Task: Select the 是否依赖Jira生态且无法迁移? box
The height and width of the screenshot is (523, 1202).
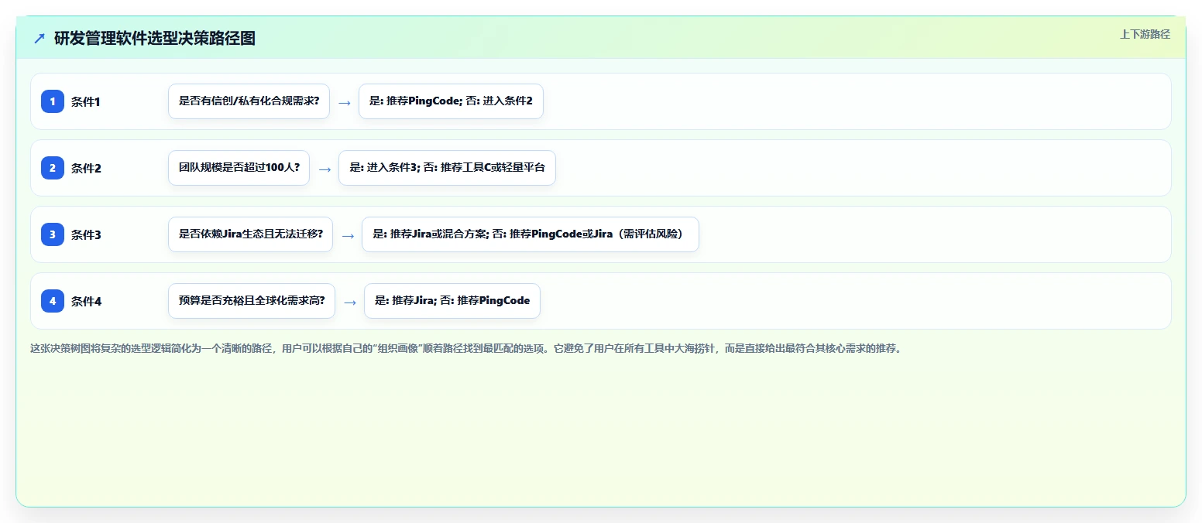Action: click(x=250, y=234)
